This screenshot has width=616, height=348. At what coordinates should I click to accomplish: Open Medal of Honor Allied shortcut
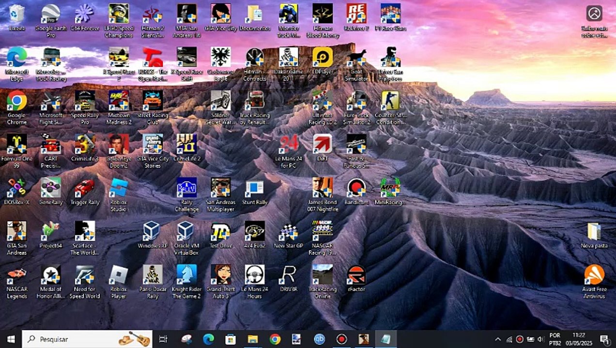click(51, 282)
